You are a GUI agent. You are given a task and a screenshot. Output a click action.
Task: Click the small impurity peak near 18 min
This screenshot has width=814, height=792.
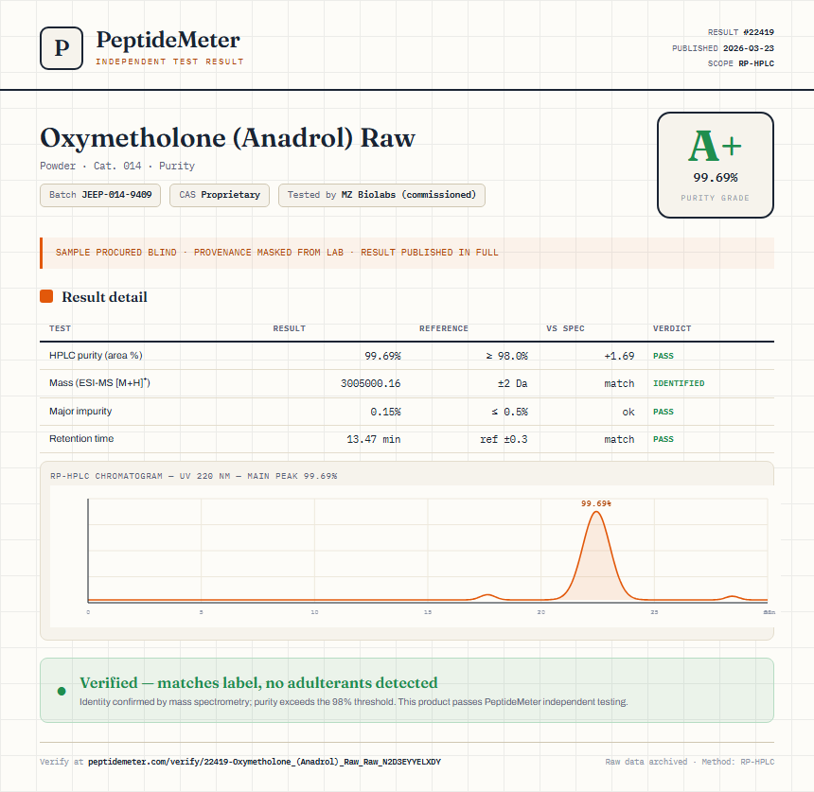pos(487,597)
